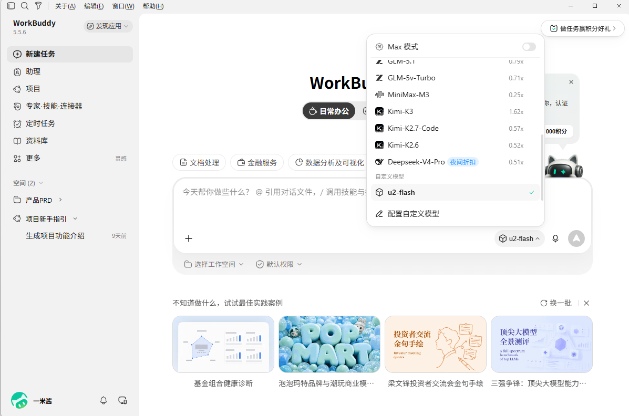Open 资料库 in the sidebar
629x416 pixels.
pos(70,140)
